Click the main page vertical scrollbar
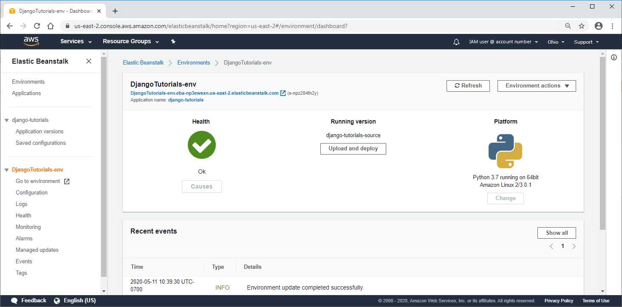622x307 pixels. 602,143
